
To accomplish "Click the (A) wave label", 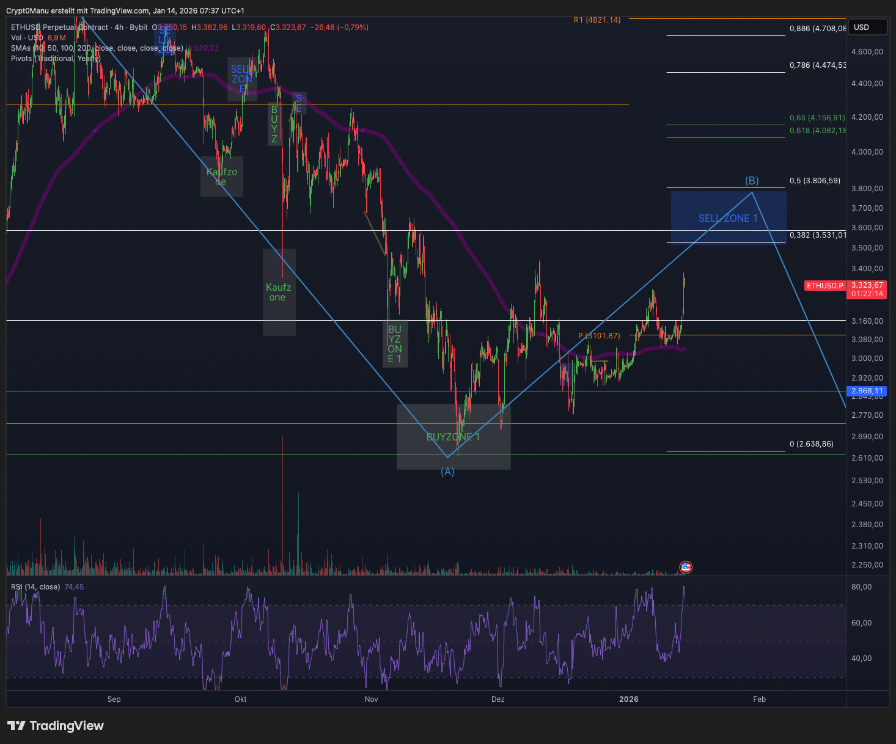I will [x=447, y=472].
